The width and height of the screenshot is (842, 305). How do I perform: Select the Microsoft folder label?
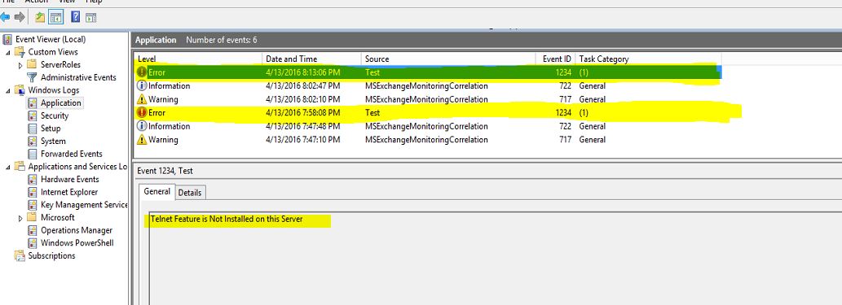(57, 218)
